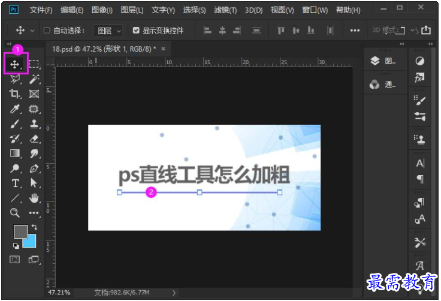The width and height of the screenshot is (441, 301).
Task: Select the Rectangular Marquee tool
Action: coord(34,64)
